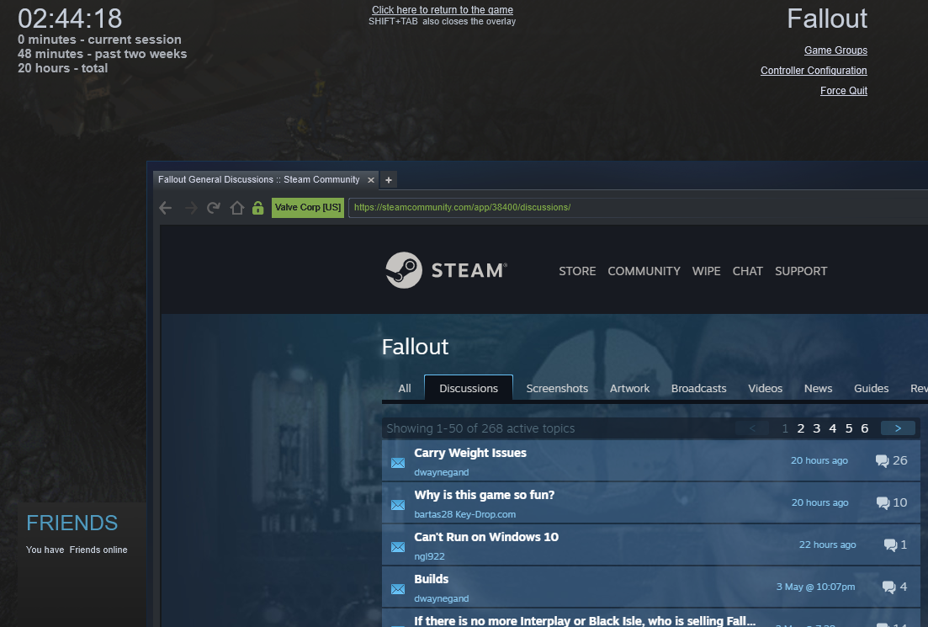
Task: Click envelope icon beside Builds topic
Action: click(x=398, y=588)
